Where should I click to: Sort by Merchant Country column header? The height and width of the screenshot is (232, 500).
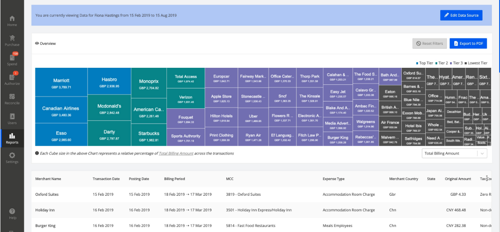pos(404,179)
